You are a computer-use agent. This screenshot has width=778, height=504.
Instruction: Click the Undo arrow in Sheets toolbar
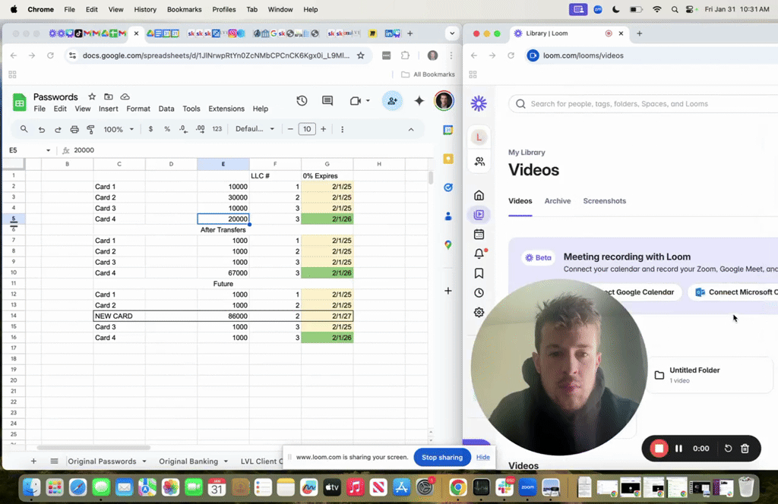[x=41, y=129]
